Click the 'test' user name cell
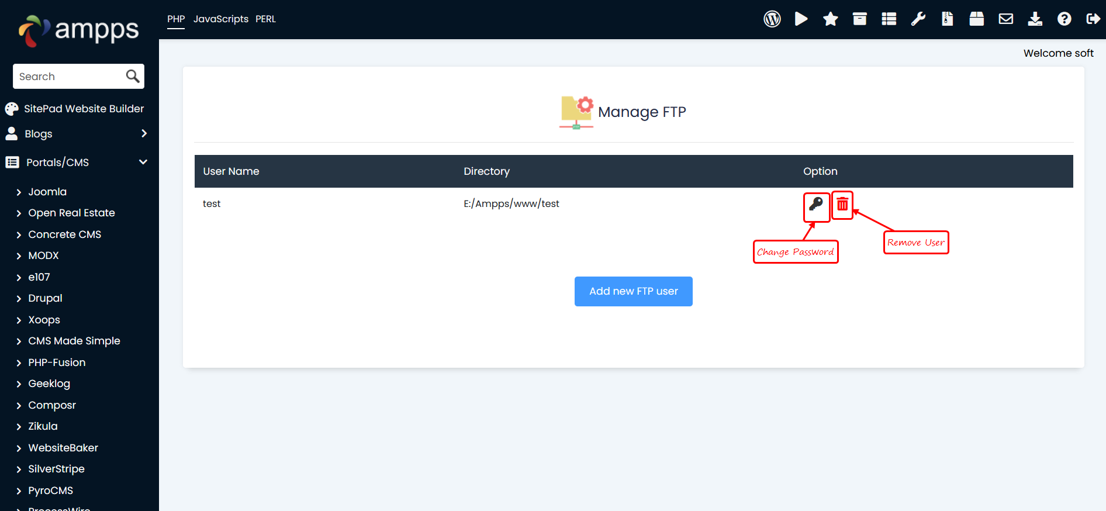This screenshot has width=1106, height=511. pyautogui.click(x=212, y=203)
